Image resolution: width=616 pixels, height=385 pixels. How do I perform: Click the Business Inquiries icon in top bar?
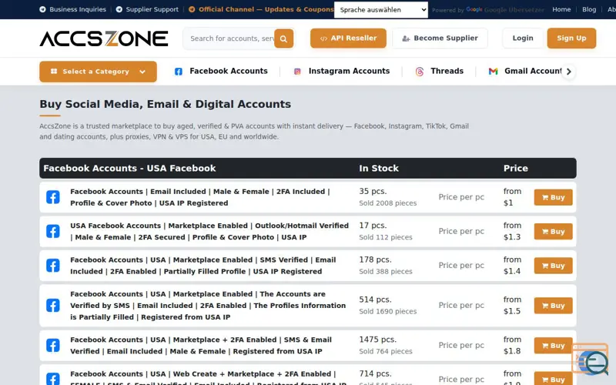pos(42,9)
